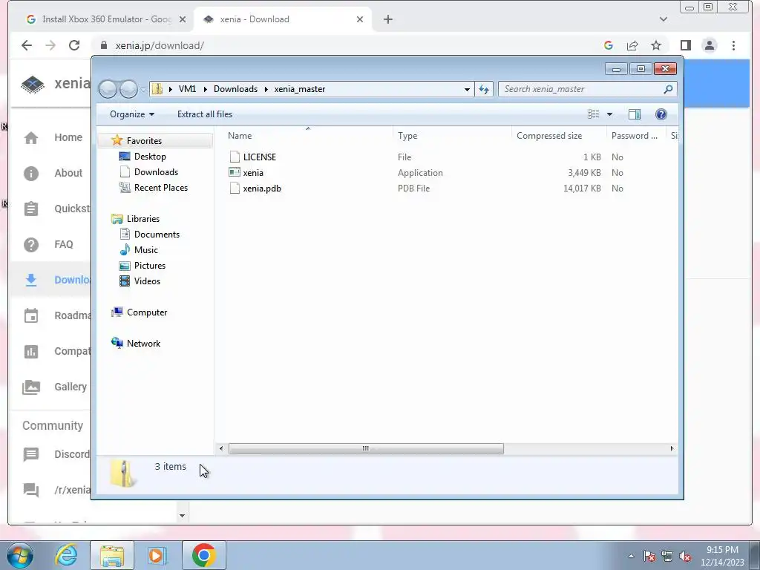Open Downloads in navigation pane
The image size is (760, 570).
pyautogui.click(x=156, y=172)
